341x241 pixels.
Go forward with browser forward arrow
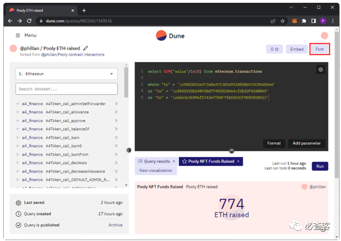point(20,21)
